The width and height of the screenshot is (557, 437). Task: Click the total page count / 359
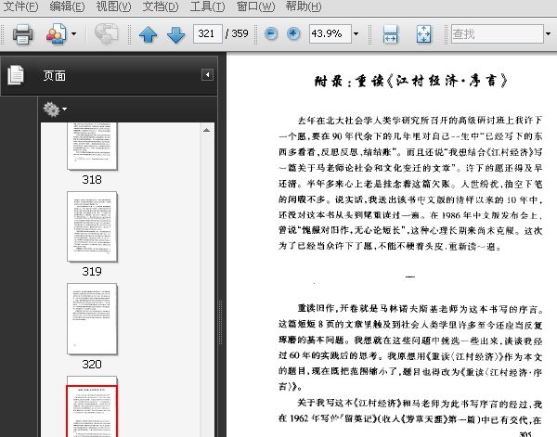(237, 33)
